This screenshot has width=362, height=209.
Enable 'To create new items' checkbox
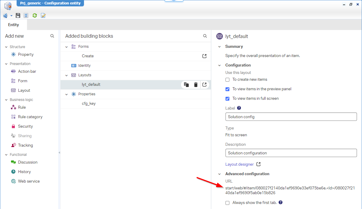click(x=228, y=80)
